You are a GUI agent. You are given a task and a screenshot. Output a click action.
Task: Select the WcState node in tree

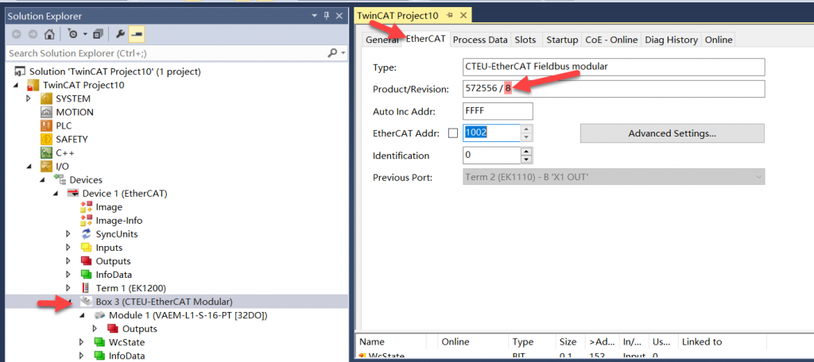click(126, 342)
